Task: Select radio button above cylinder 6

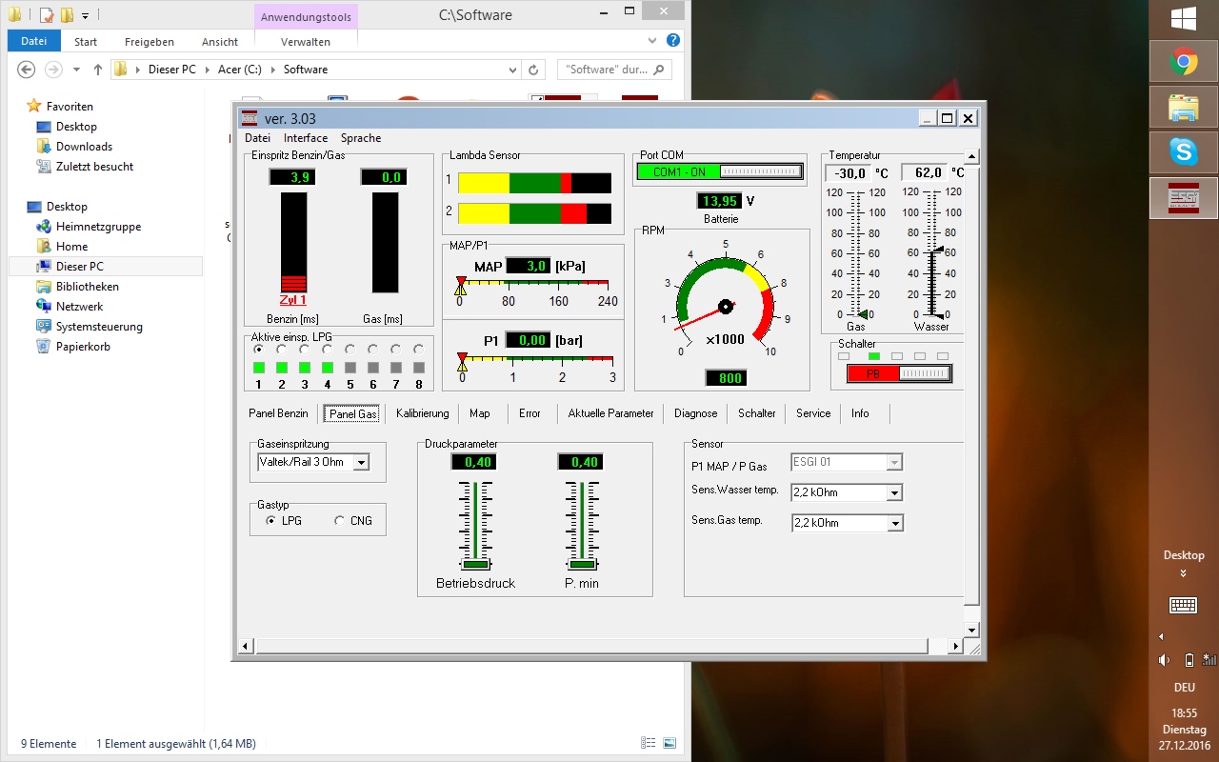Action: pos(372,350)
